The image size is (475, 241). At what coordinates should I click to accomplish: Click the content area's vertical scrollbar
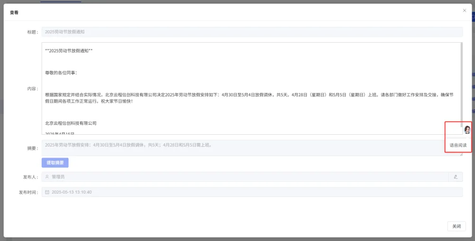[x=461, y=82]
